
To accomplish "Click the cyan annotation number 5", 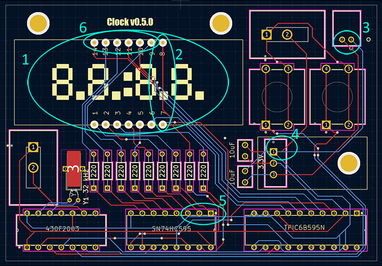I will (x=222, y=201).
